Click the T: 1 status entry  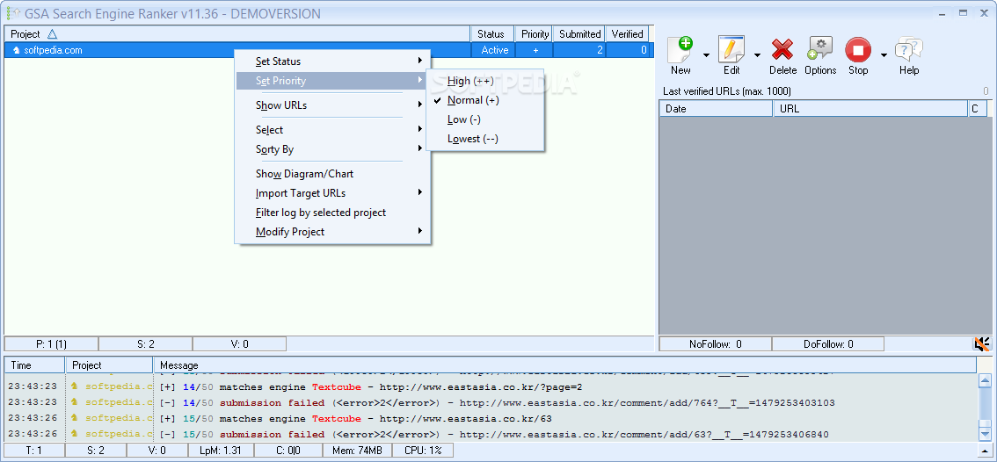tap(33, 451)
